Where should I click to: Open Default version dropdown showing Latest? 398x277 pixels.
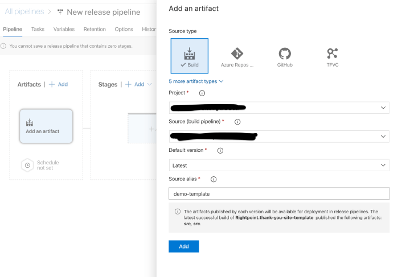point(279,165)
